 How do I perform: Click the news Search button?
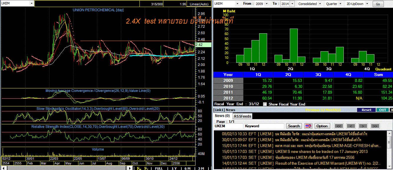(x=294, y=126)
